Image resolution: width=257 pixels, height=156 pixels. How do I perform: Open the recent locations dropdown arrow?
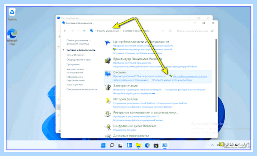(x=78, y=31)
